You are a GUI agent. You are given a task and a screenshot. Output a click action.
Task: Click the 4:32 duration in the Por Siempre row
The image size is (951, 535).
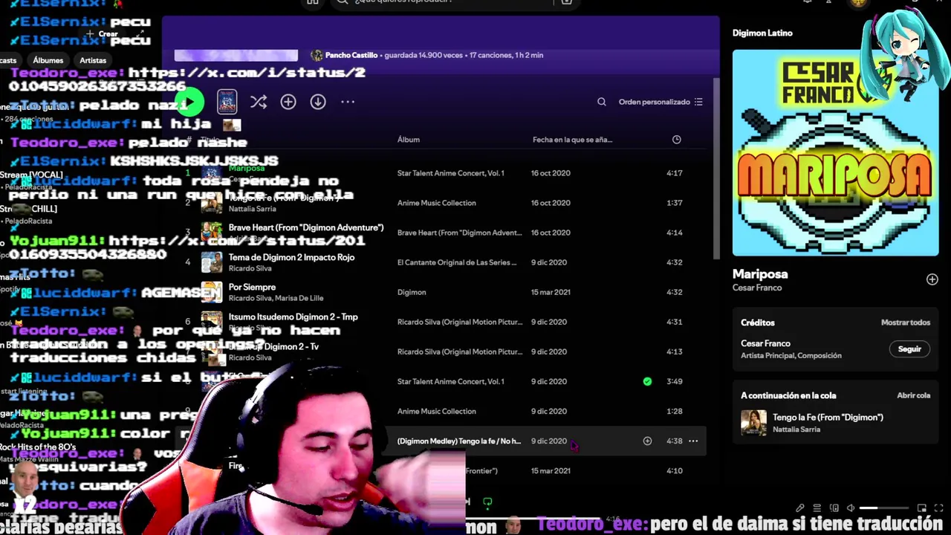675,292
